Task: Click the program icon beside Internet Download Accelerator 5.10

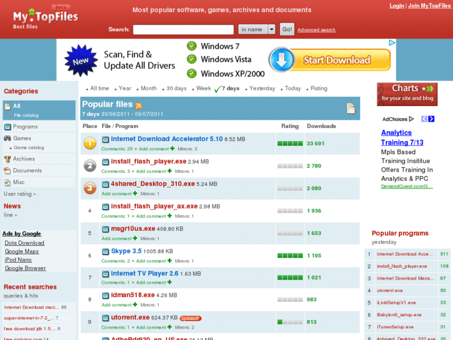Action: (x=105, y=140)
